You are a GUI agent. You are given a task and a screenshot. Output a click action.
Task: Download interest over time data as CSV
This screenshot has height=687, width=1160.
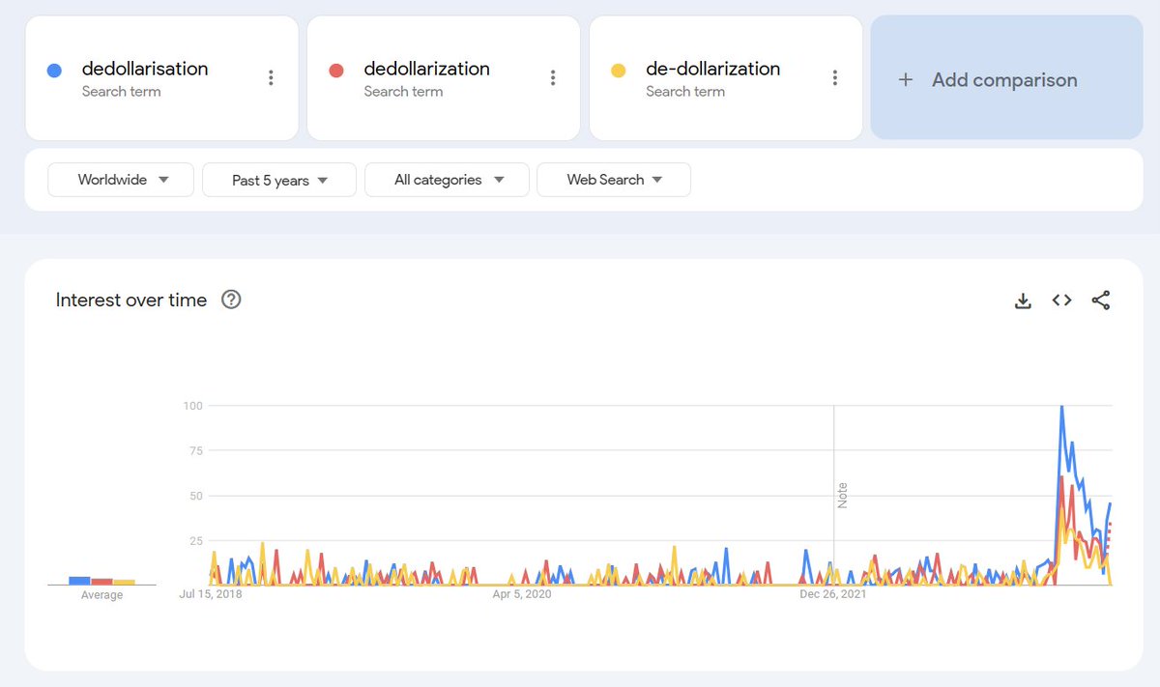1023,301
